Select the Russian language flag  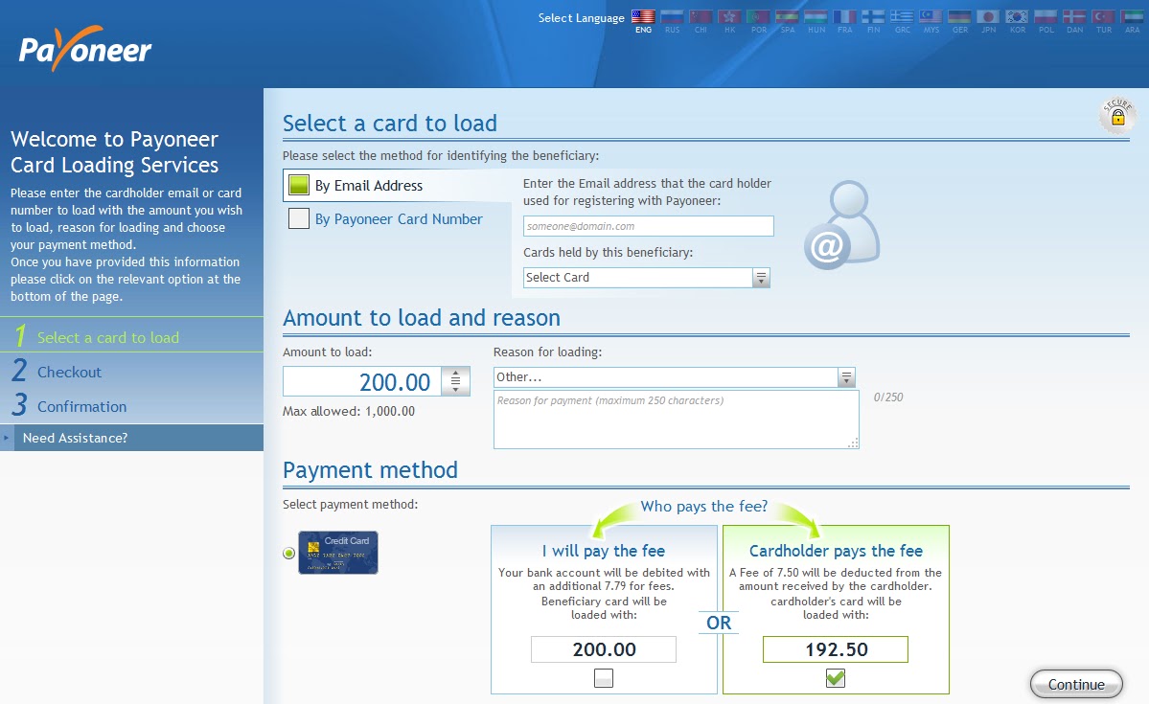point(671,16)
